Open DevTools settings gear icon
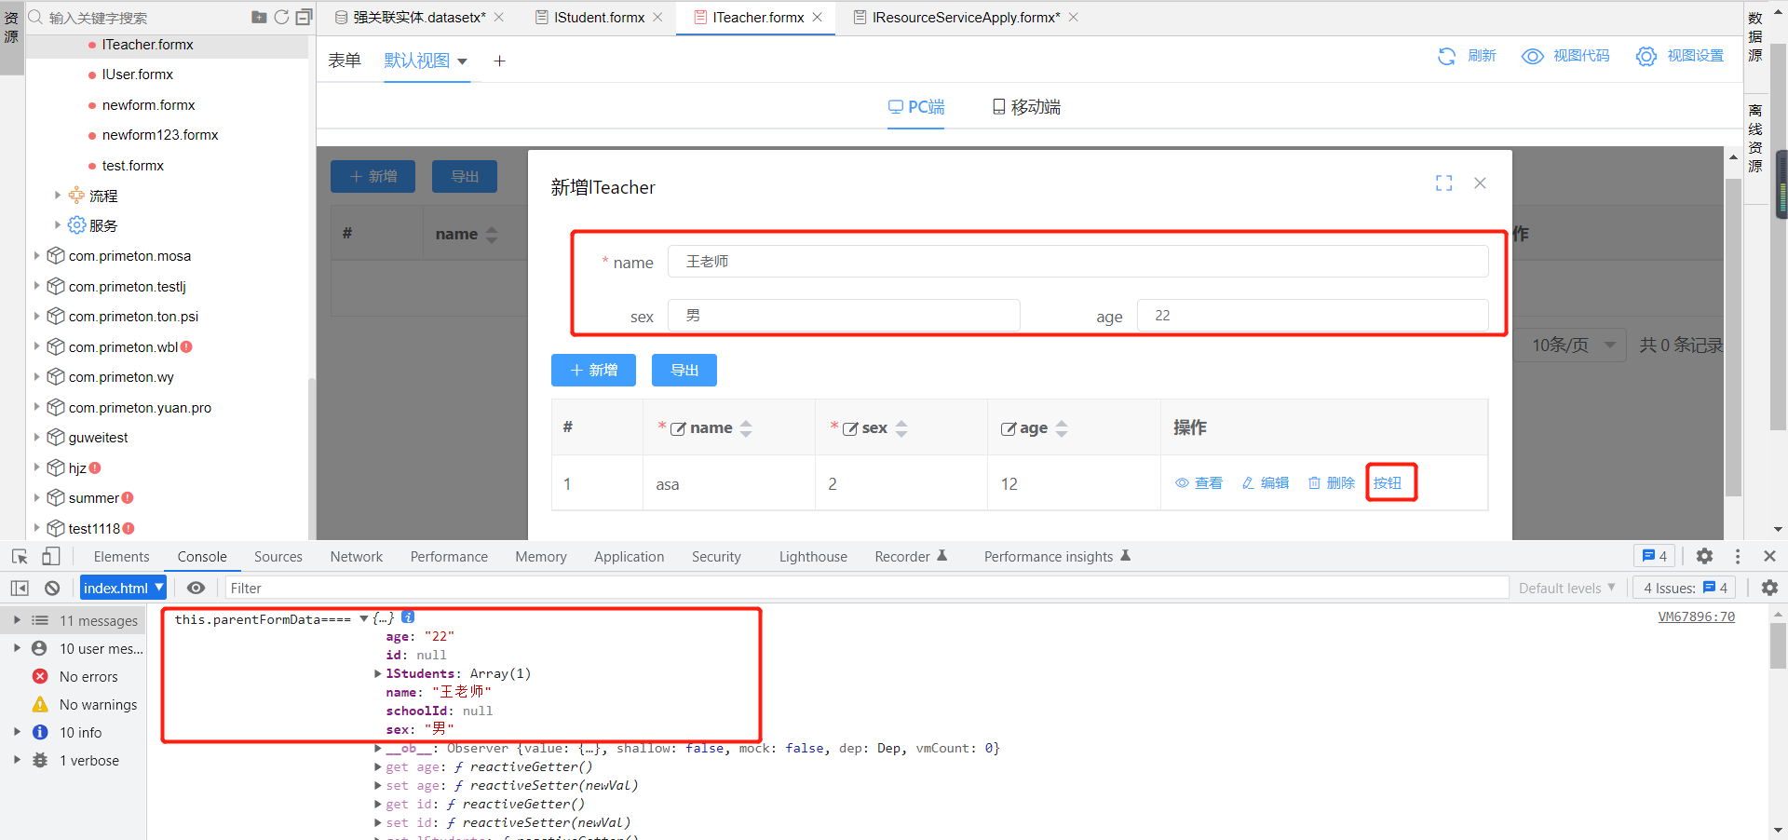This screenshot has width=1788, height=840. coord(1704,556)
